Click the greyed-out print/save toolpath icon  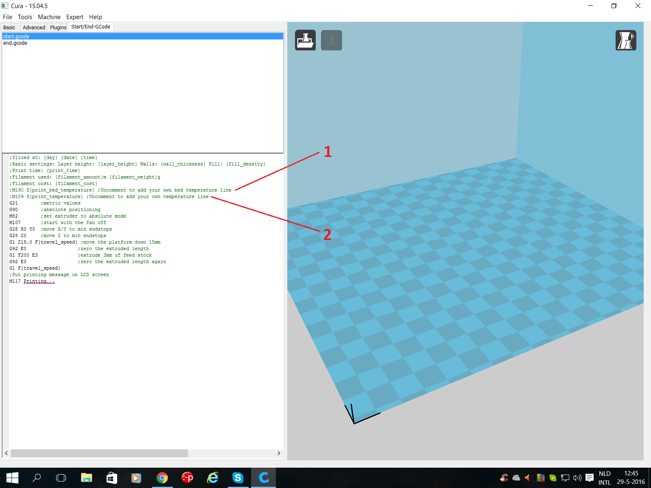(331, 40)
